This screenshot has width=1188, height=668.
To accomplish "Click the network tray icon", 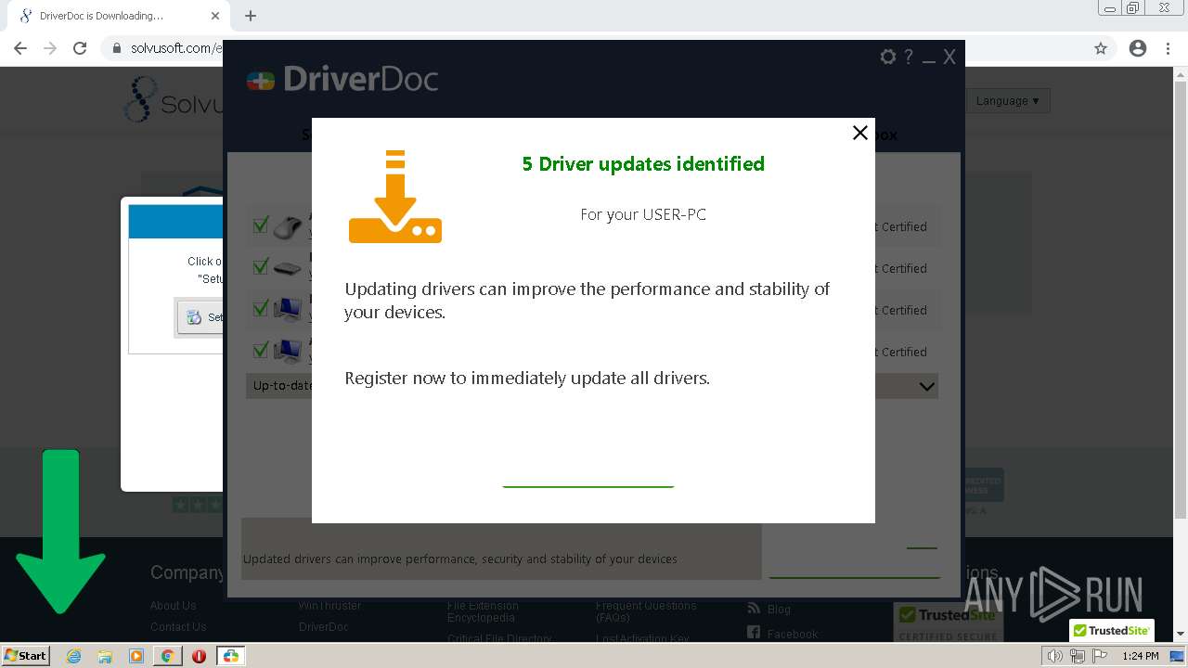I will pos(1078,656).
